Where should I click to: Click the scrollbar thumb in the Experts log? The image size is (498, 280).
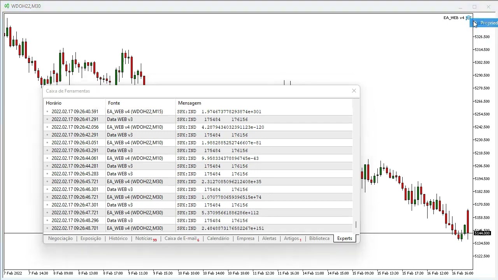coord(356,224)
